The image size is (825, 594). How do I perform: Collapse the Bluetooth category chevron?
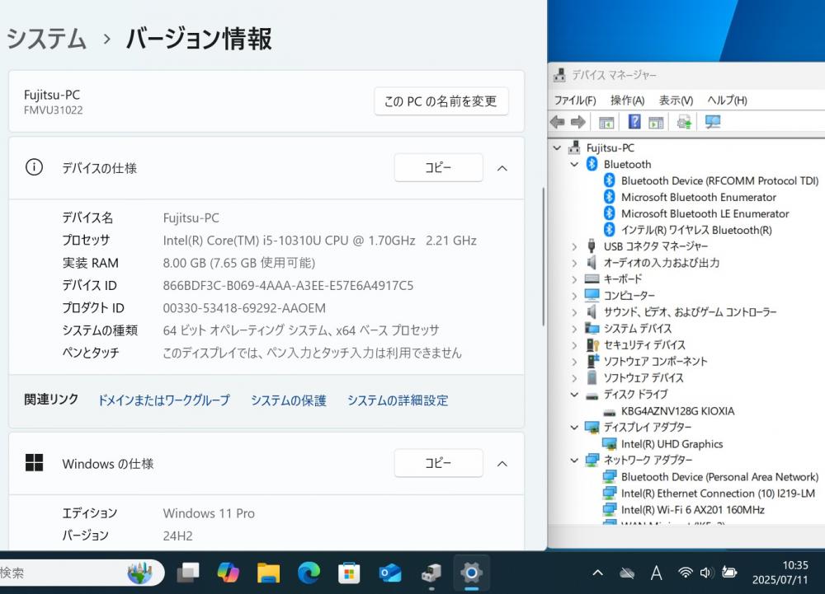574,165
